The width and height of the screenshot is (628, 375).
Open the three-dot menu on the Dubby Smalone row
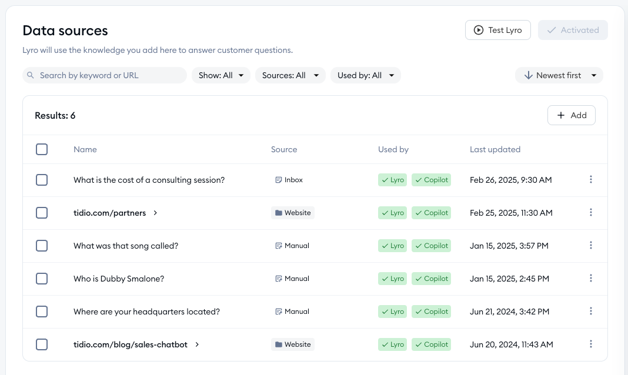[x=591, y=279]
